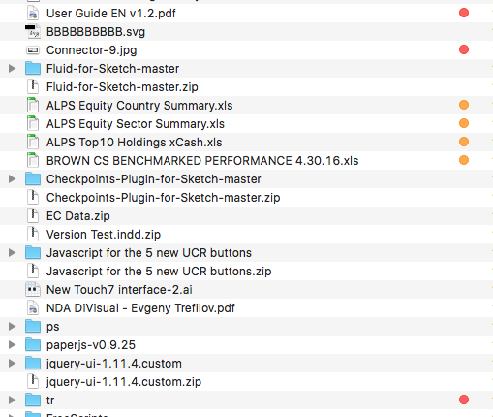Click the orange tag on ALPS Top10 Holdings xCash.xls

click(x=464, y=142)
